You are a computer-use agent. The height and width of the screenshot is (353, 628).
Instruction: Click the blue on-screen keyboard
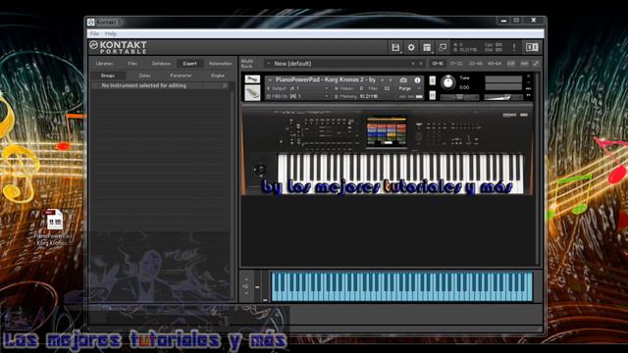(402, 286)
